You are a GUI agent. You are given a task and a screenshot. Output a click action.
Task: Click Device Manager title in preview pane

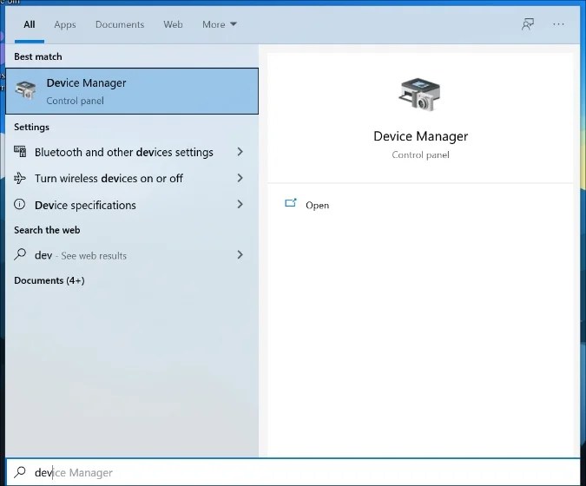pos(420,136)
